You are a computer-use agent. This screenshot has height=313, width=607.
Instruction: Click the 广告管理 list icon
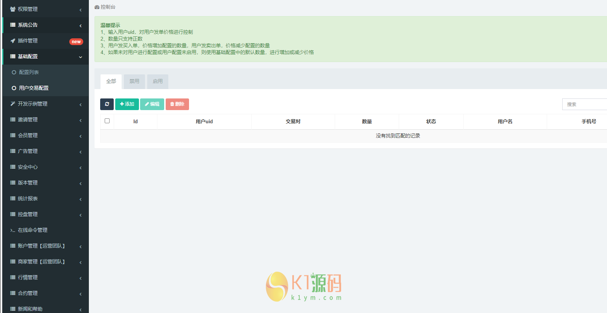click(13, 151)
